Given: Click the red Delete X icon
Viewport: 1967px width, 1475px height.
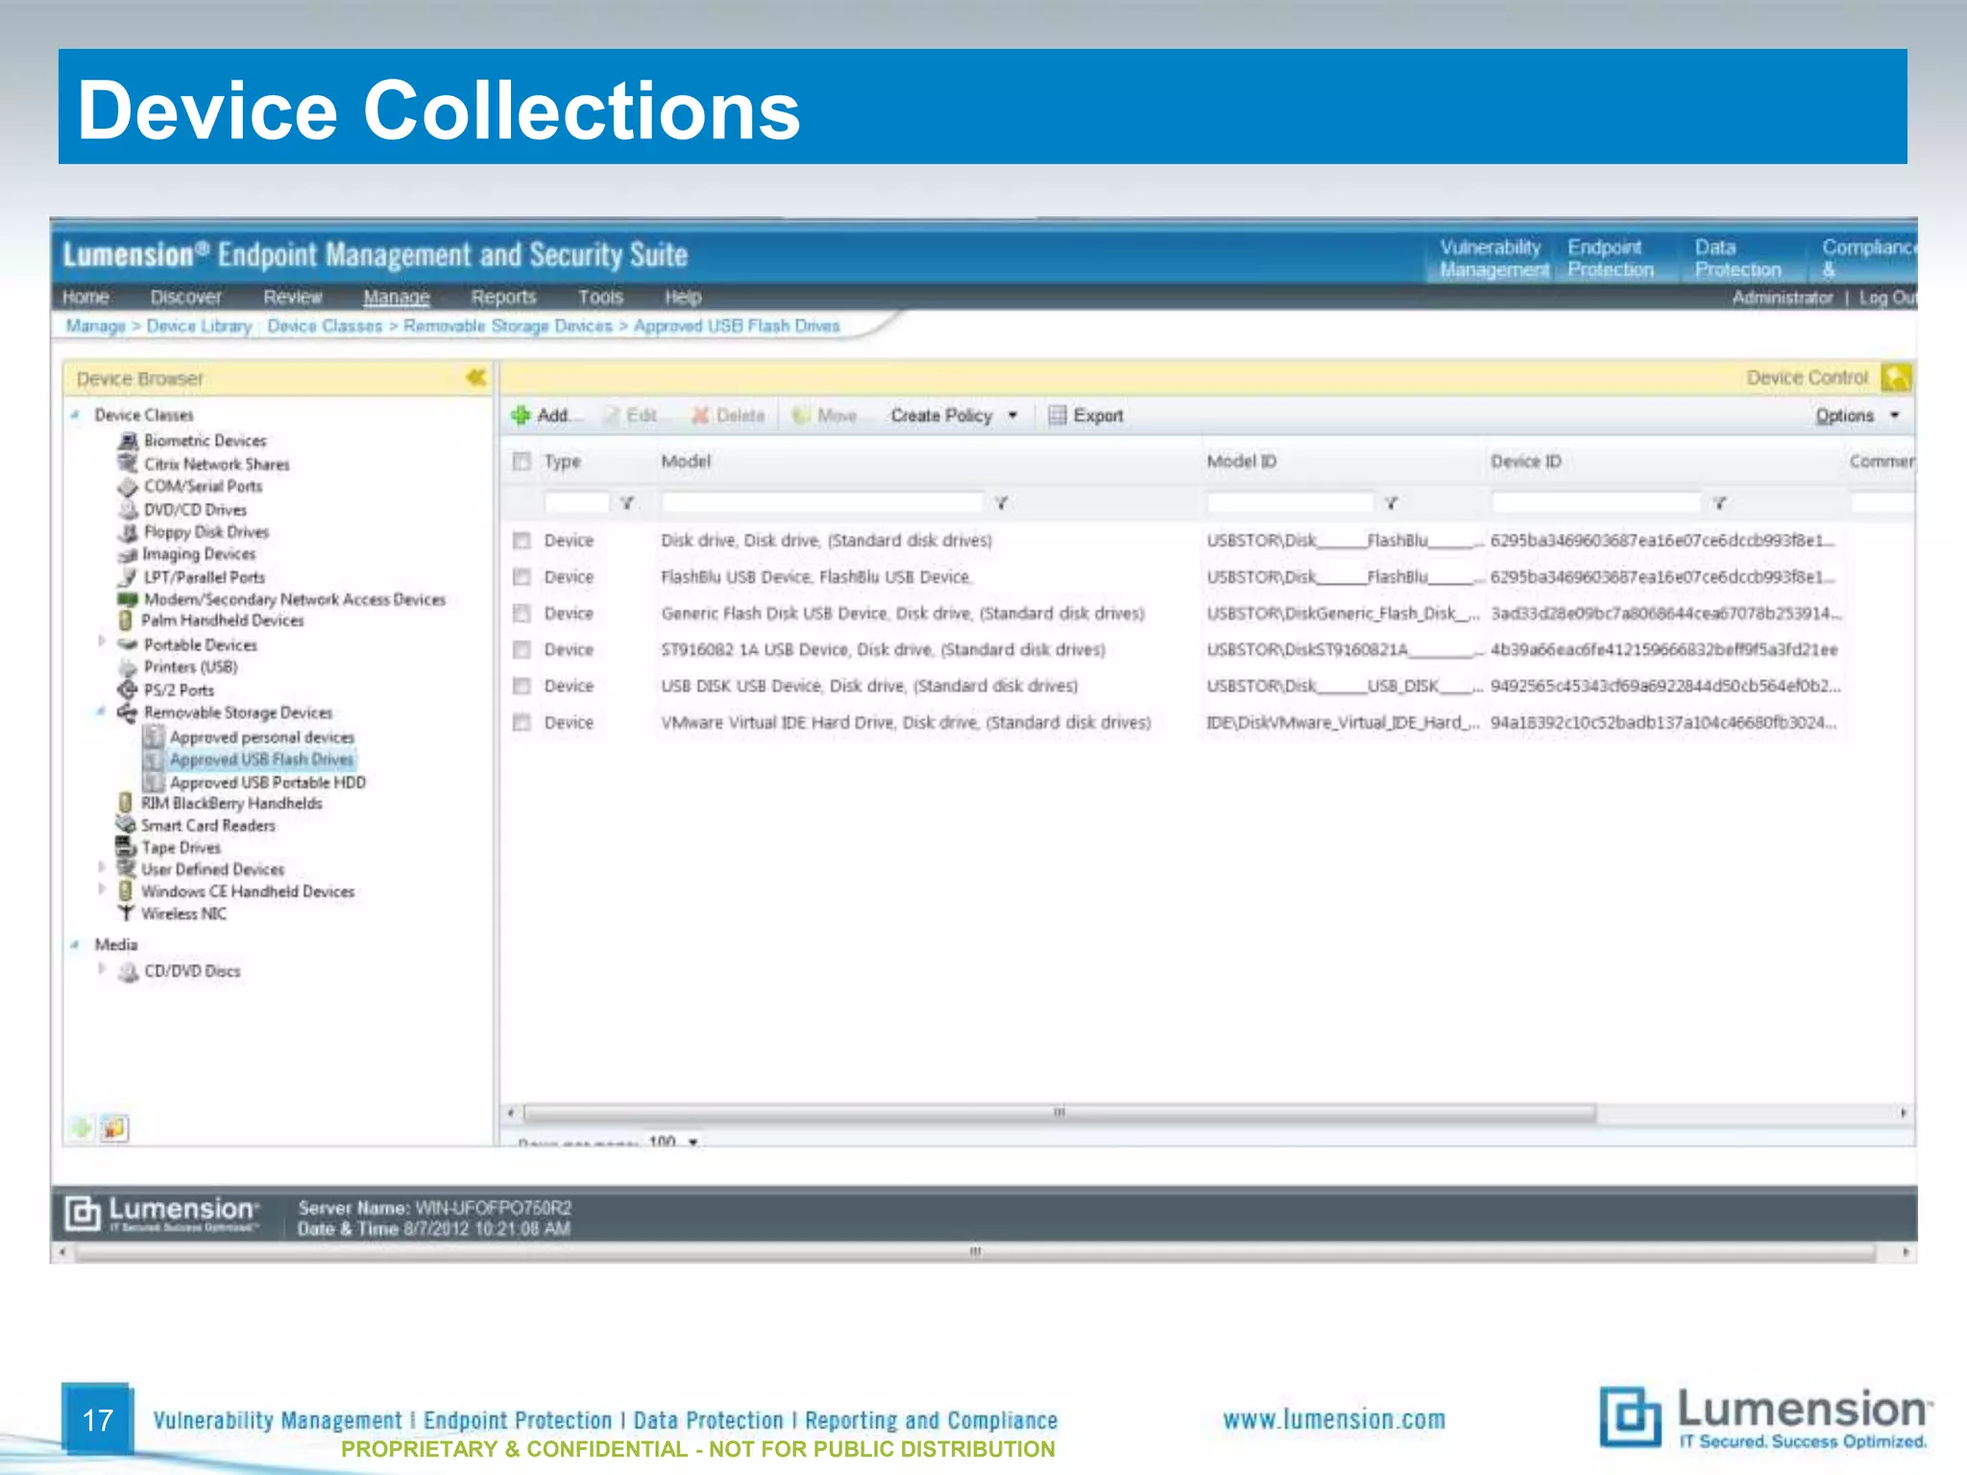Looking at the screenshot, I should (x=701, y=416).
